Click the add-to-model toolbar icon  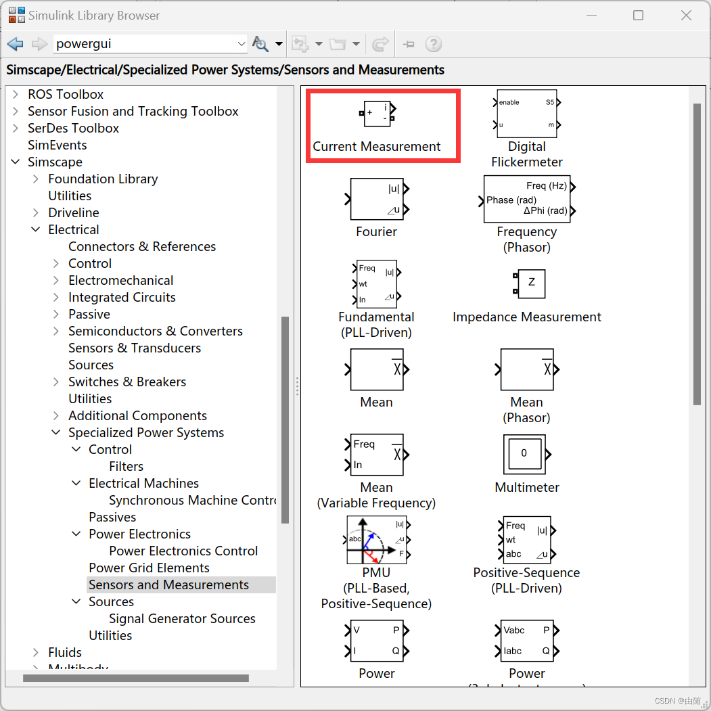300,44
